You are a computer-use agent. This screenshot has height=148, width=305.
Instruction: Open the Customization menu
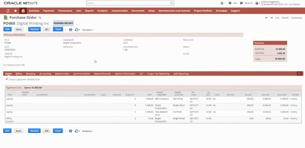[120, 11]
